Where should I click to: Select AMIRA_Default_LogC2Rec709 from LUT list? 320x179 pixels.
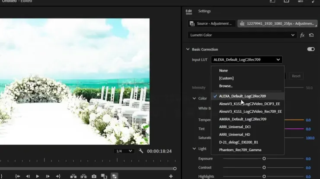243,119
